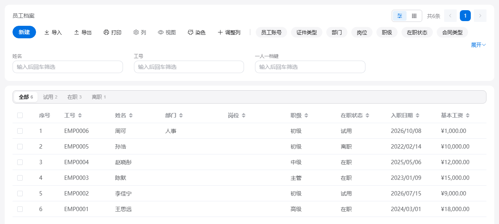Click the 离职 status cell
This screenshot has width=499, height=224.
coord(346,147)
